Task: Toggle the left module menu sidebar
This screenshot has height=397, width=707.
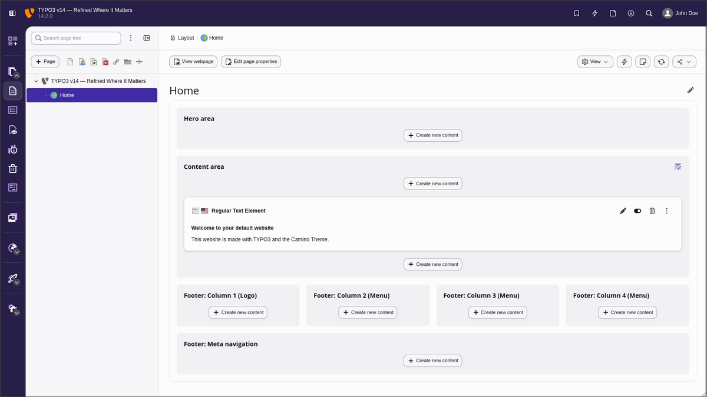Action: pos(12,13)
